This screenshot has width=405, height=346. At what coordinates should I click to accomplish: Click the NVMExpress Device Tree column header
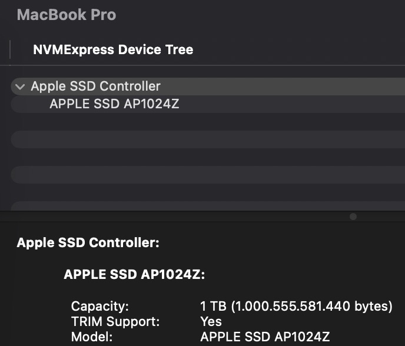tap(113, 50)
